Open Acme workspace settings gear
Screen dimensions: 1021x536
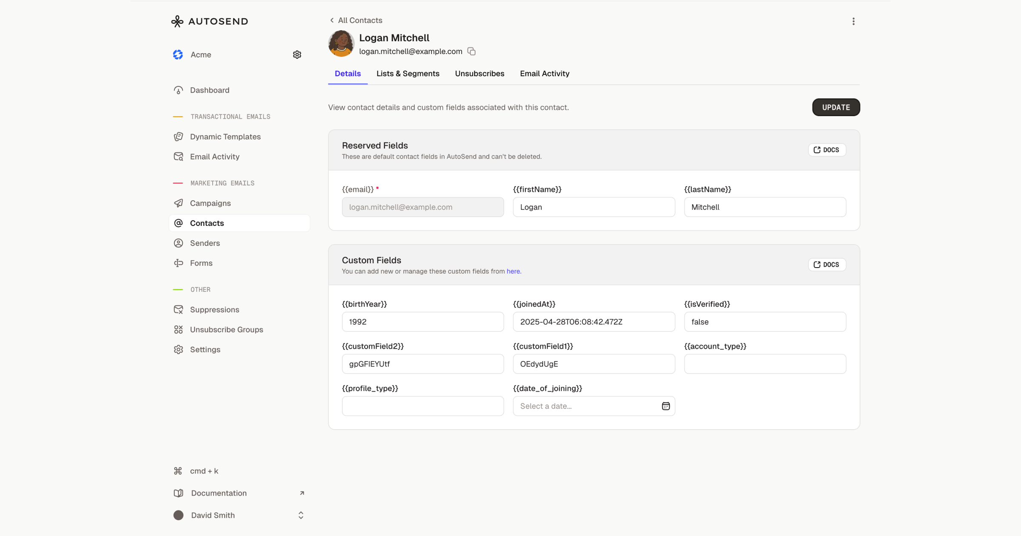[x=297, y=54]
